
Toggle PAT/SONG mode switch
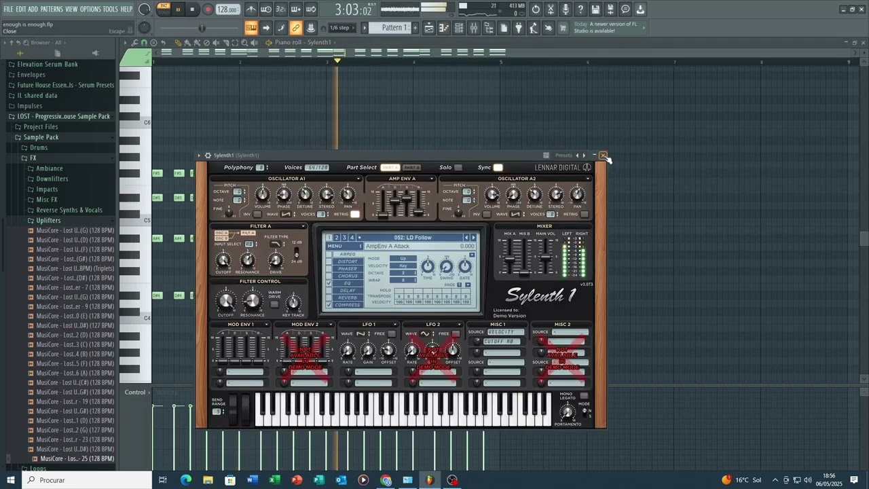(x=164, y=9)
